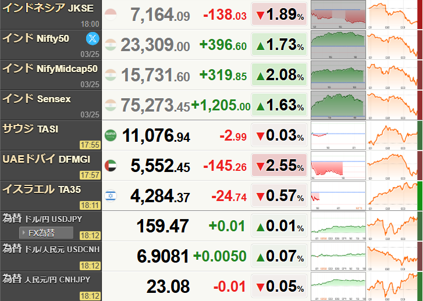
Task: Open Nifty50 intraday mini chart
Action: [338, 45]
